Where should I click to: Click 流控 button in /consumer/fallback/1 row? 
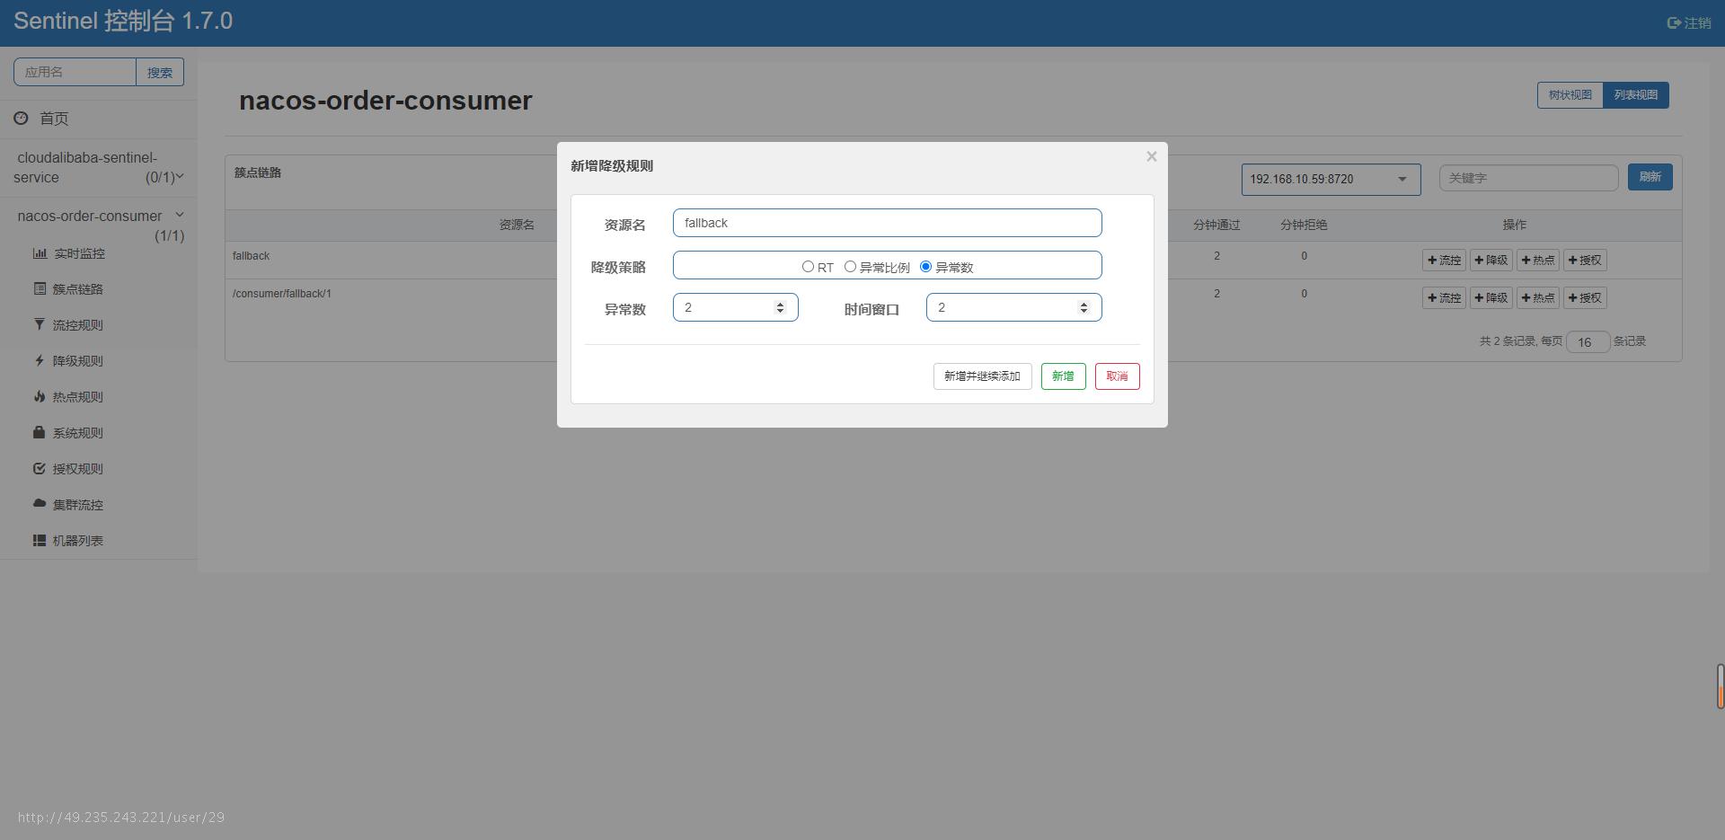tap(1444, 298)
